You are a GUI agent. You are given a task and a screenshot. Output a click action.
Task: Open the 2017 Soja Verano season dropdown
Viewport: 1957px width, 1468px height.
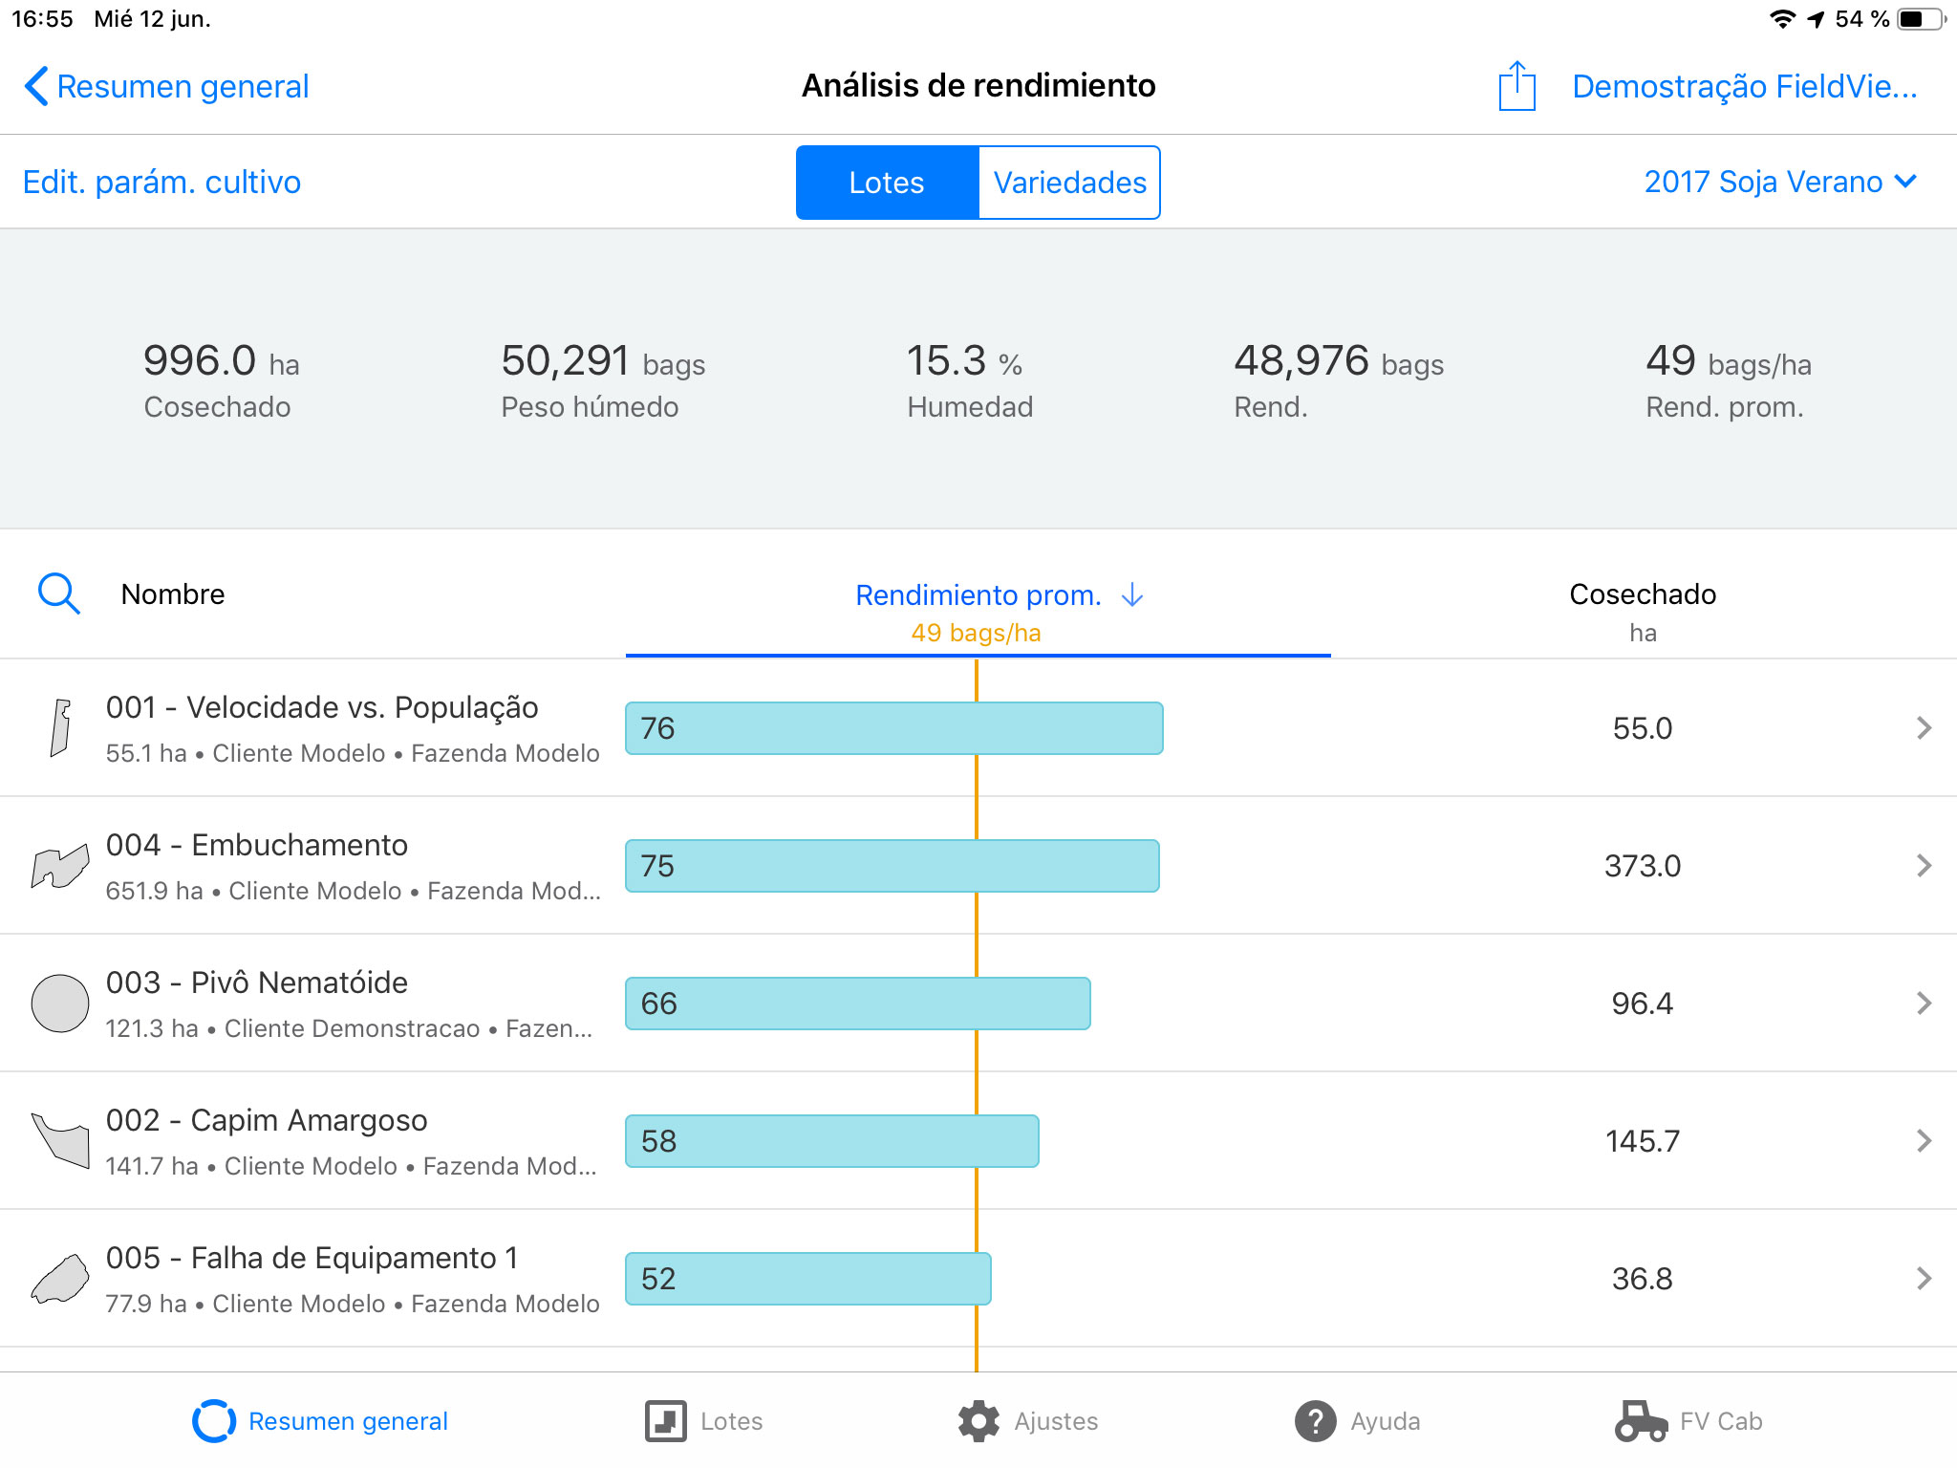coord(1780,182)
